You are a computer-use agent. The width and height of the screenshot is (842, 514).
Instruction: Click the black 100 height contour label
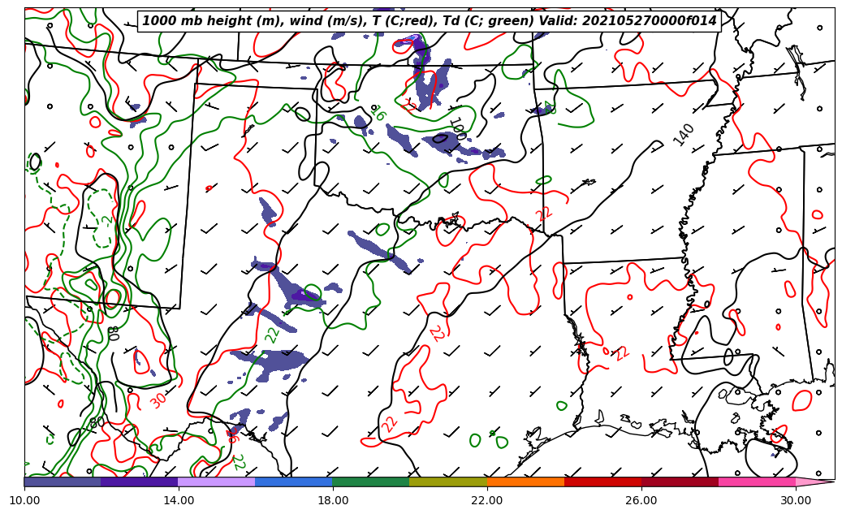click(x=457, y=128)
